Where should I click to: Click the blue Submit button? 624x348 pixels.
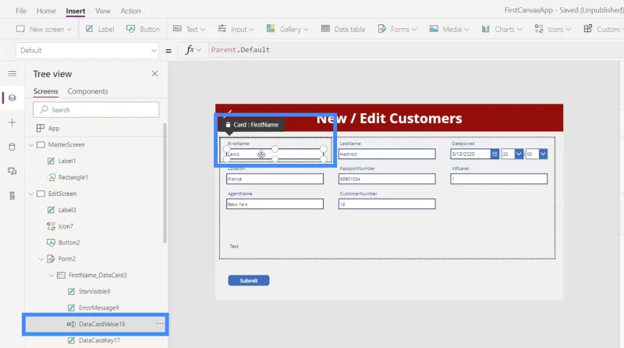(249, 281)
